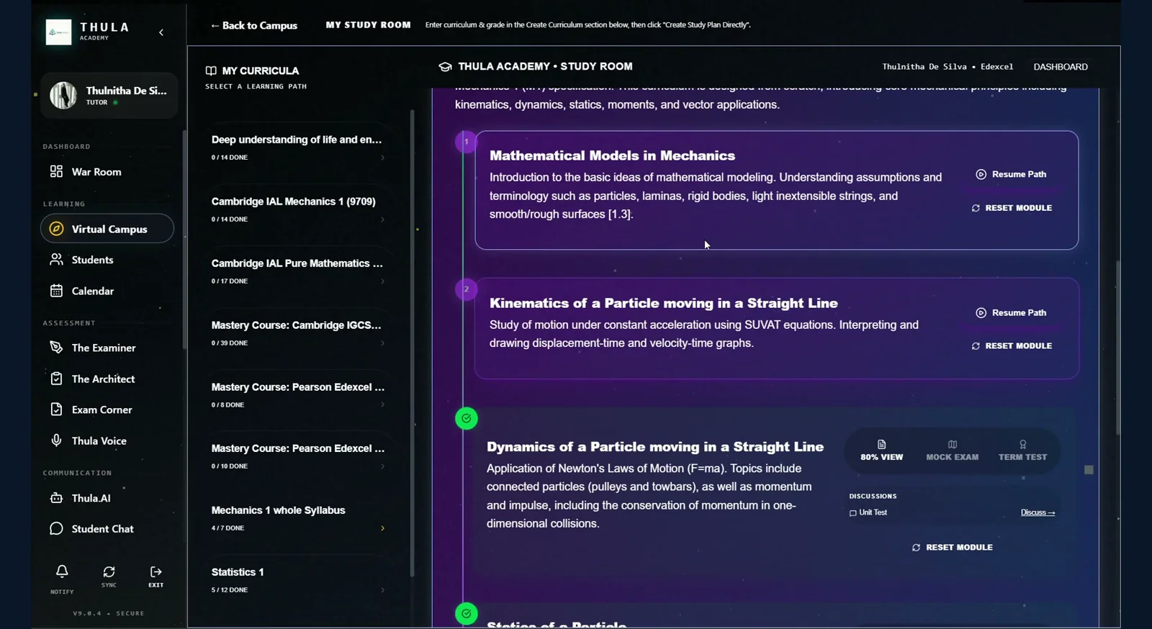Open 80% View document icon

[x=881, y=445]
